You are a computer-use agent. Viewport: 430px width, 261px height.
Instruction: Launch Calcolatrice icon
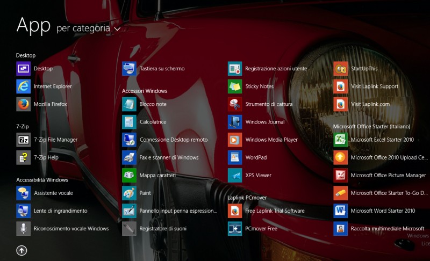129,122
